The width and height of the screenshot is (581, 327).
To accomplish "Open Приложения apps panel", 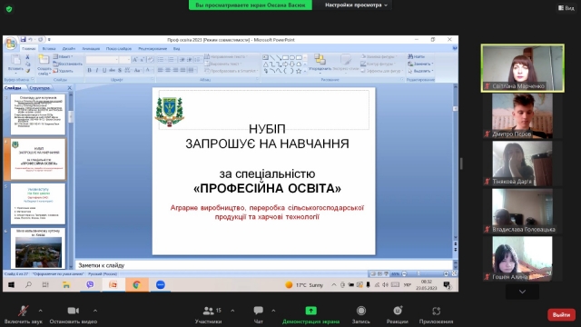I will [x=436, y=314].
